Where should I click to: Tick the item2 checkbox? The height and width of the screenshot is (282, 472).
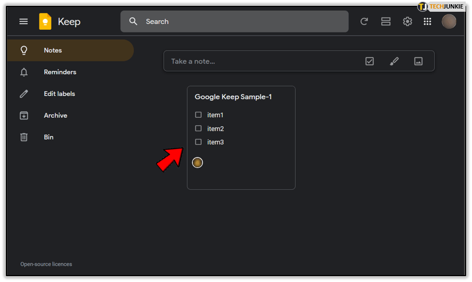tap(198, 128)
